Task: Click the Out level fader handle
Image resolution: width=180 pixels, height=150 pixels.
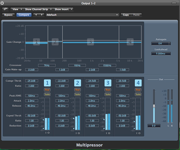Action: click(x=154, y=106)
